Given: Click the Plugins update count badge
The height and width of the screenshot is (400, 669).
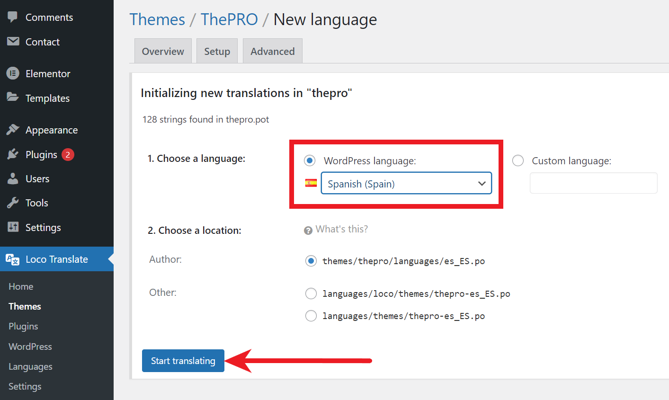Looking at the screenshot, I should [68, 154].
